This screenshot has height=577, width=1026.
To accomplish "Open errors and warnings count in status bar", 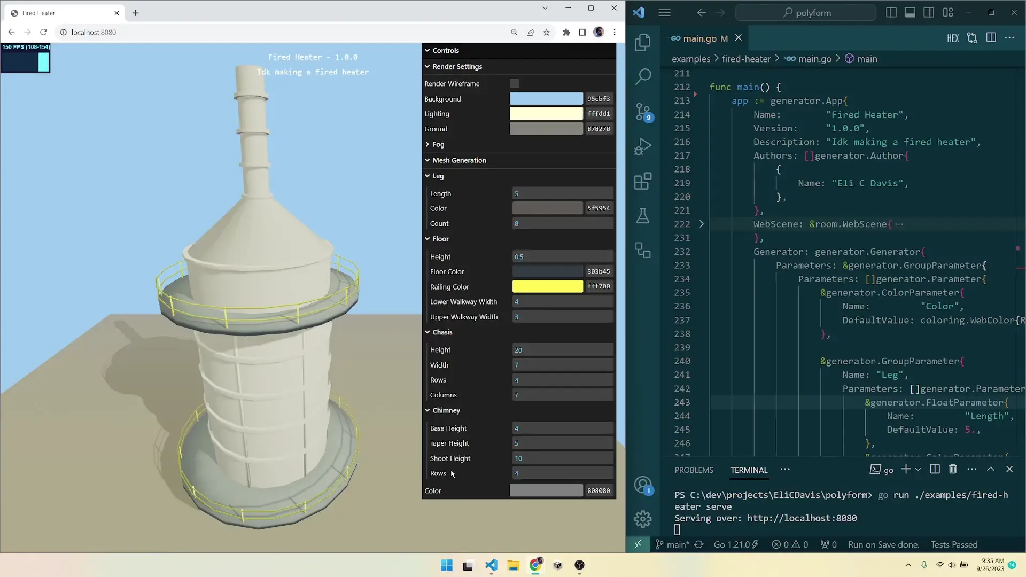I will point(790,544).
